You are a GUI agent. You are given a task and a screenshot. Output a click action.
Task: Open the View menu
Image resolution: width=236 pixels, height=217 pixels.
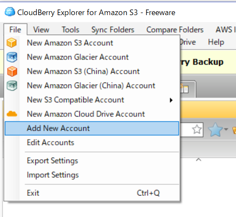(41, 30)
